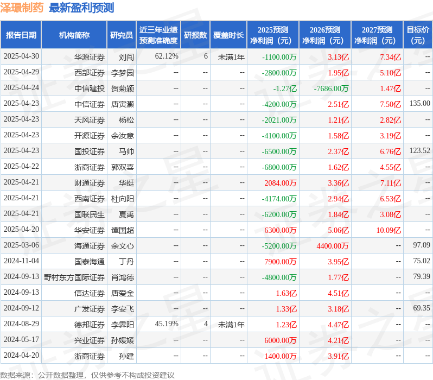Click analyst name 丁丹

(126, 262)
